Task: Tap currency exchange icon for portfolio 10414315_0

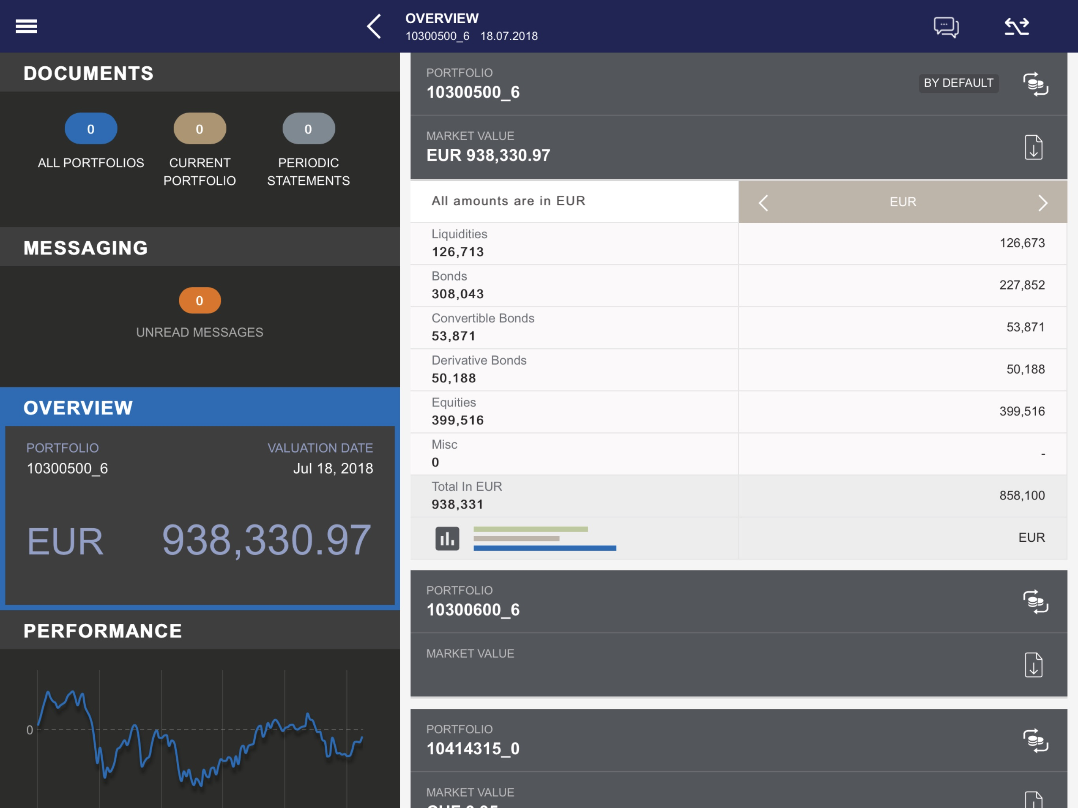Action: point(1035,740)
